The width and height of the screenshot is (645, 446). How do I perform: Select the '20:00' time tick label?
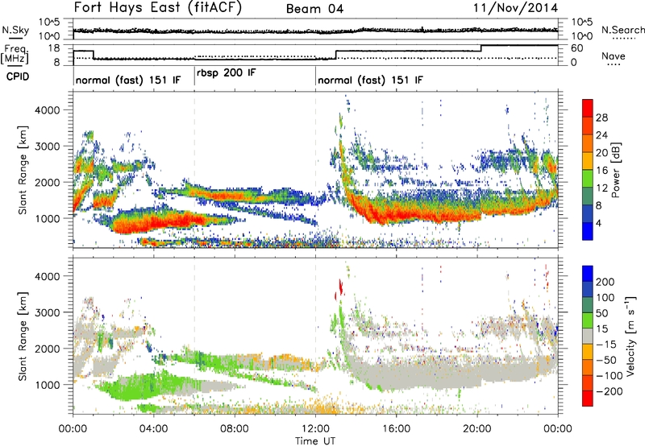pos(477,429)
